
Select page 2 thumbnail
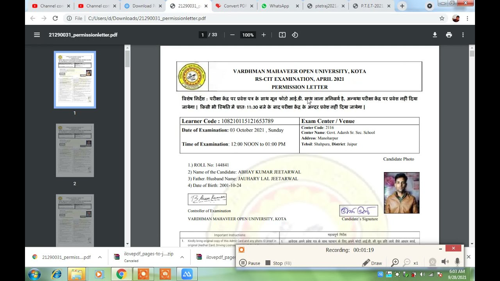coord(75,150)
